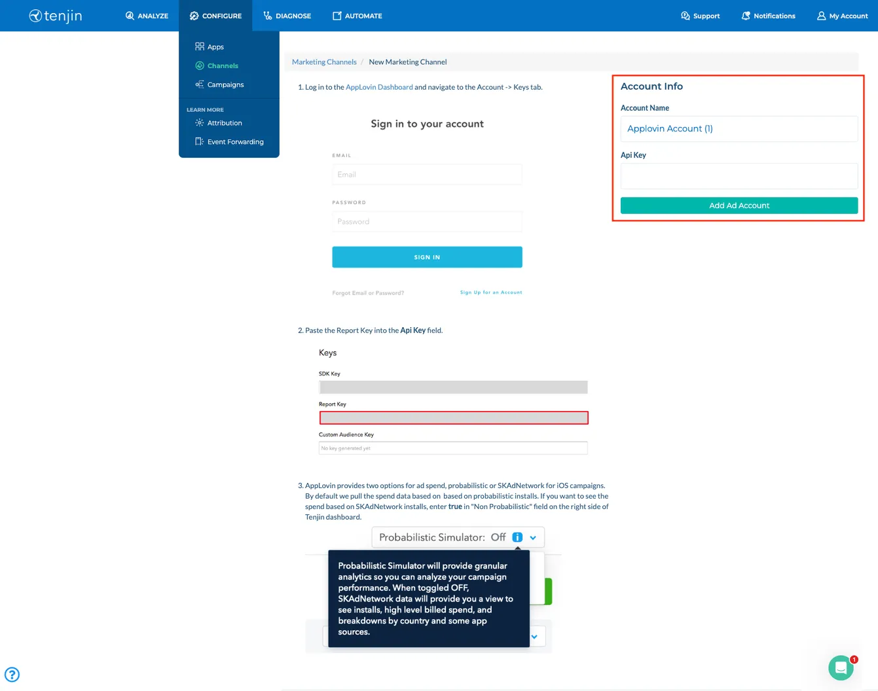Open the live chat bubble with notification badge
This screenshot has height=691, width=878.
click(x=841, y=667)
